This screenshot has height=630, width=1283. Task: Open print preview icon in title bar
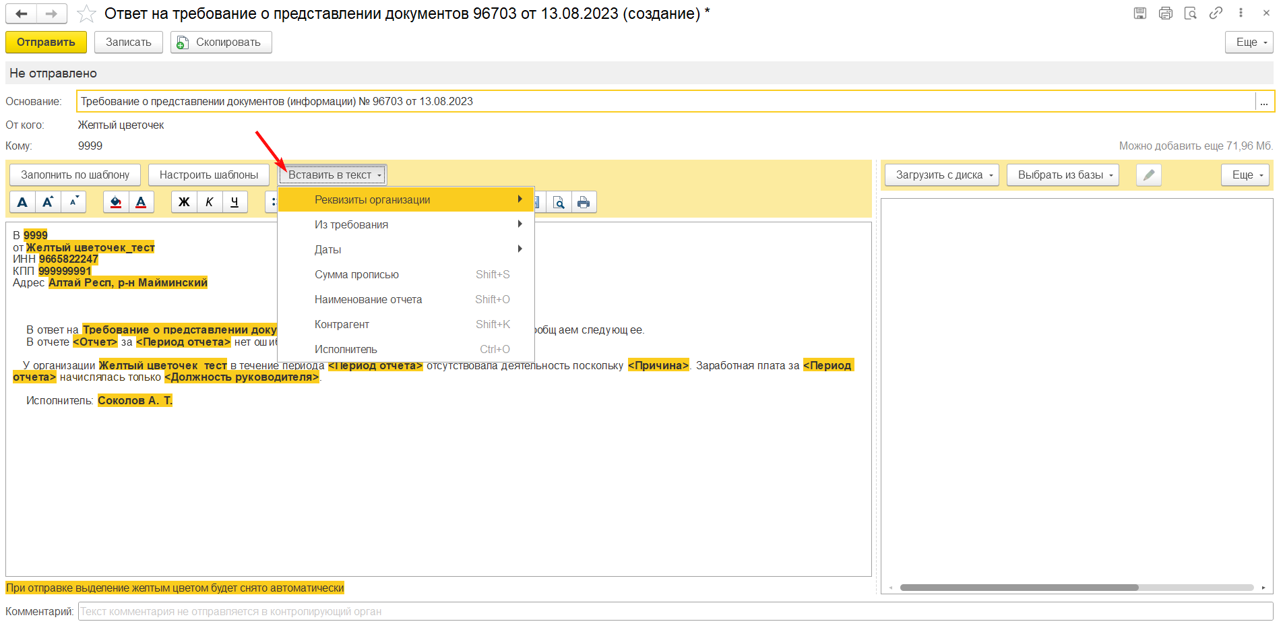click(x=1191, y=13)
